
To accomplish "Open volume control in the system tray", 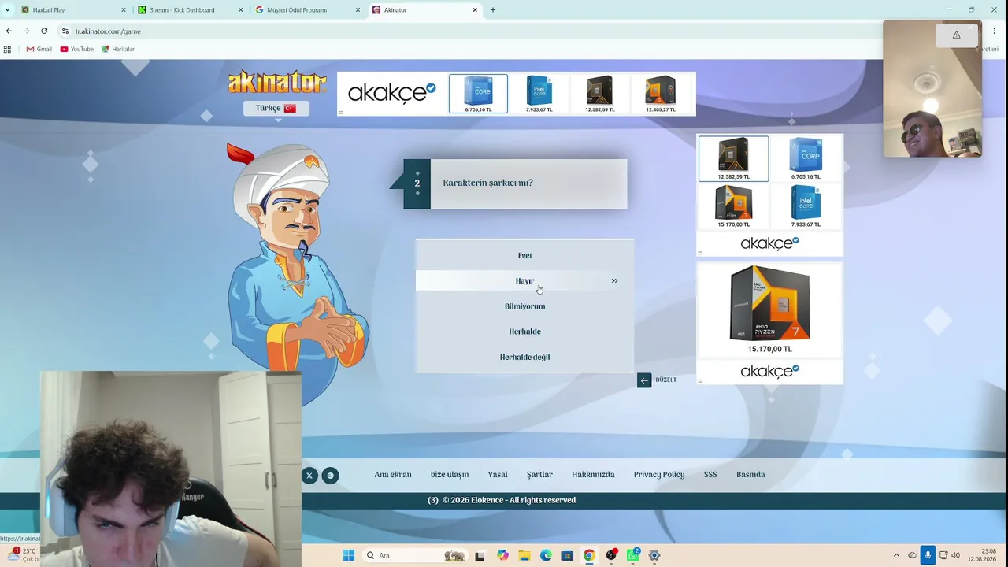I will (955, 555).
